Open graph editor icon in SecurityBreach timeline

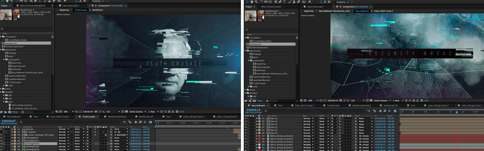point(395,111)
